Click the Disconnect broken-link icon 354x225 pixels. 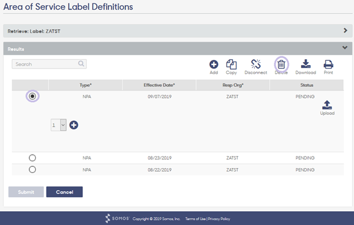[x=256, y=64]
